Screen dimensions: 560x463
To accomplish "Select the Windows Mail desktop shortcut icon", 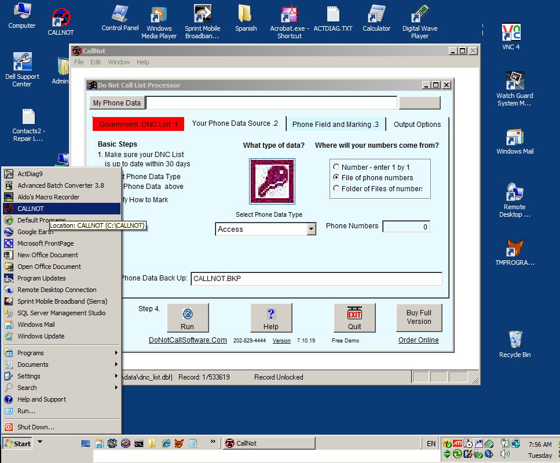I will [515, 142].
